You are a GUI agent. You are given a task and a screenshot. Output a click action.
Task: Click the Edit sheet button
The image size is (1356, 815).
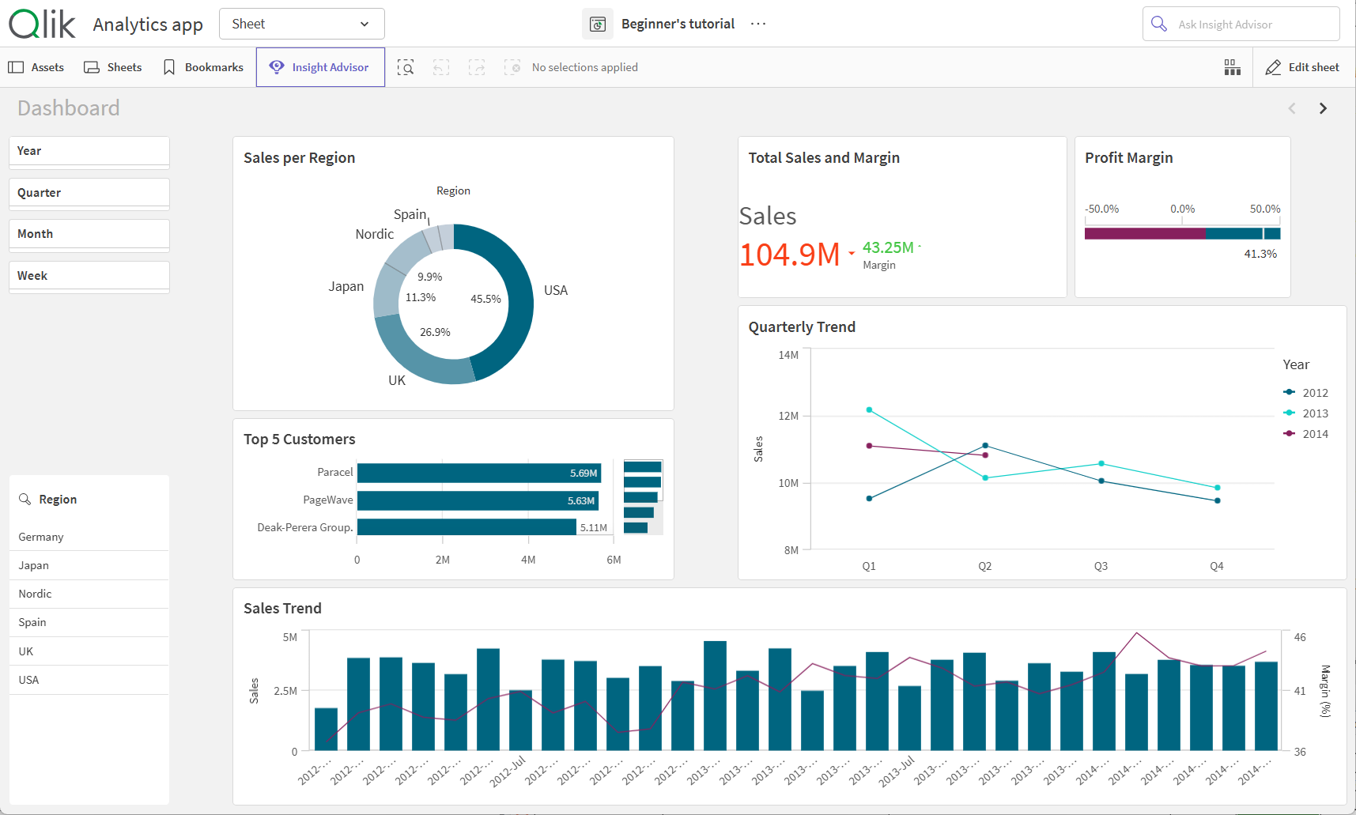click(1302, 67)
